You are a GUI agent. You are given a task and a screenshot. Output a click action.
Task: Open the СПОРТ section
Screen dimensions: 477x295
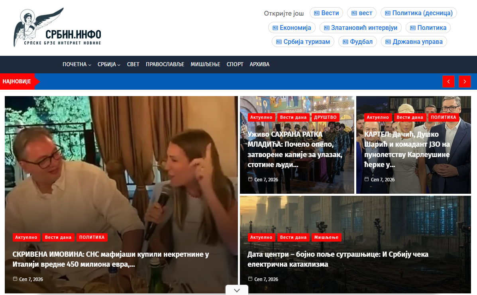click(235, 65)
